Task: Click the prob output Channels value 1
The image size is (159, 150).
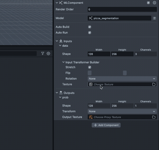Action: [x=145, y=106]
